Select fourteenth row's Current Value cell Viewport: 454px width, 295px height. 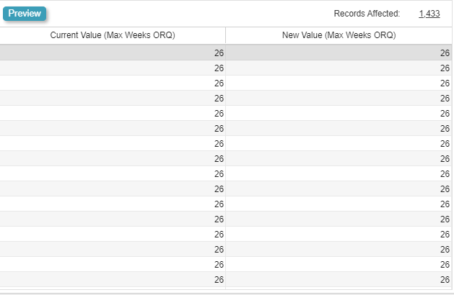pos(113,249)
